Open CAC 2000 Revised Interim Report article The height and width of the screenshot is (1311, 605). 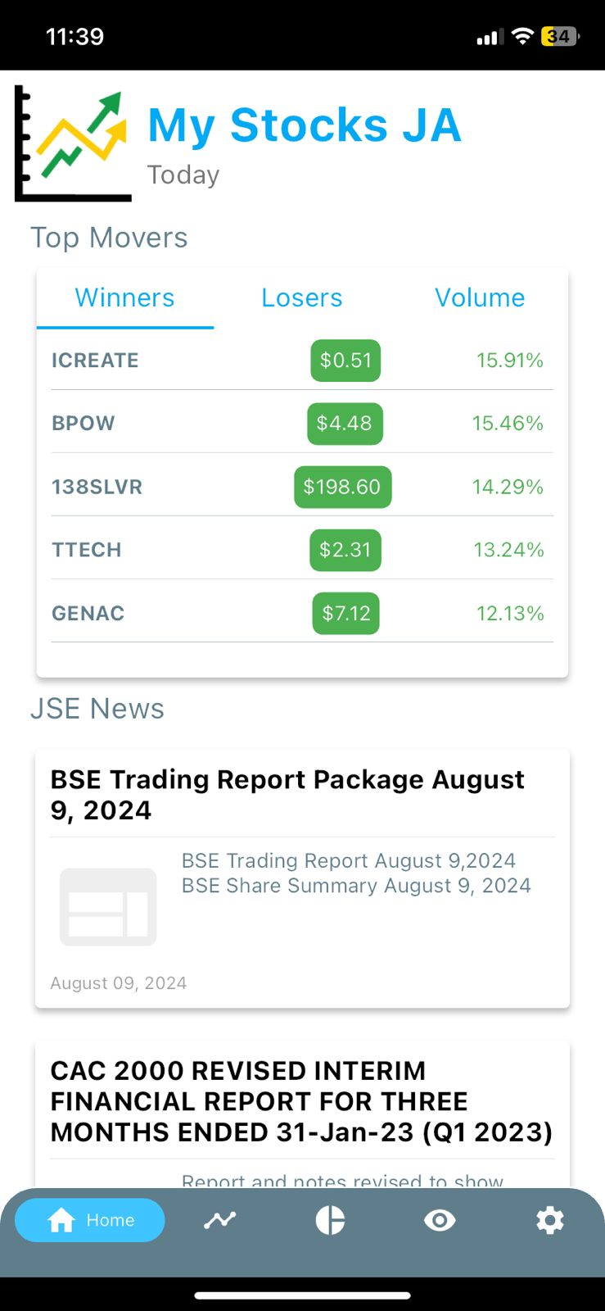301,1101
